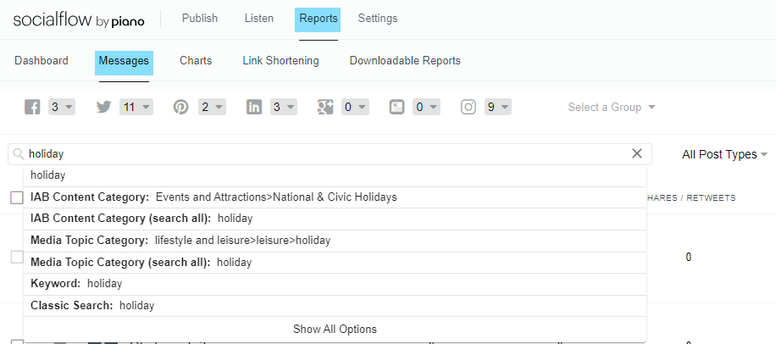Go to the Link Shortening sub-tab
Screen dimensions: 776x344
(x=280, y=61)
